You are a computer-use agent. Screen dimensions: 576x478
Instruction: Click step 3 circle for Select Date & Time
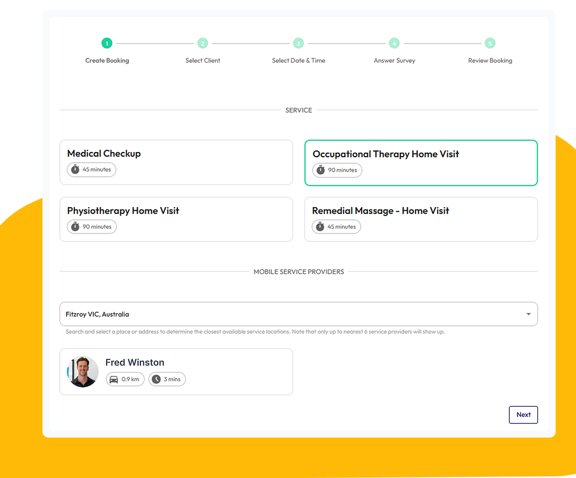point(299,43)
